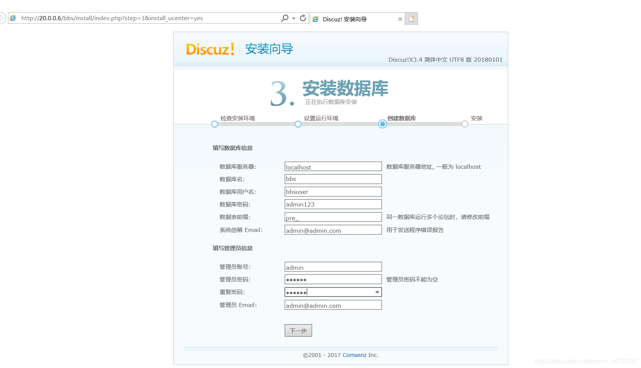Open the Comsenz link in footer

click(354, 355)
